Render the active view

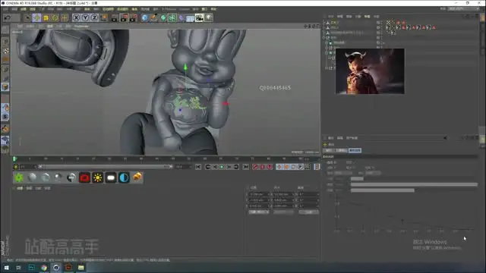[x=115, y=18]
